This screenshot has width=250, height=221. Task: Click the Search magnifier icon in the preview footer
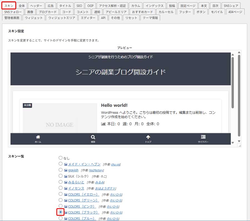(93, 136)
